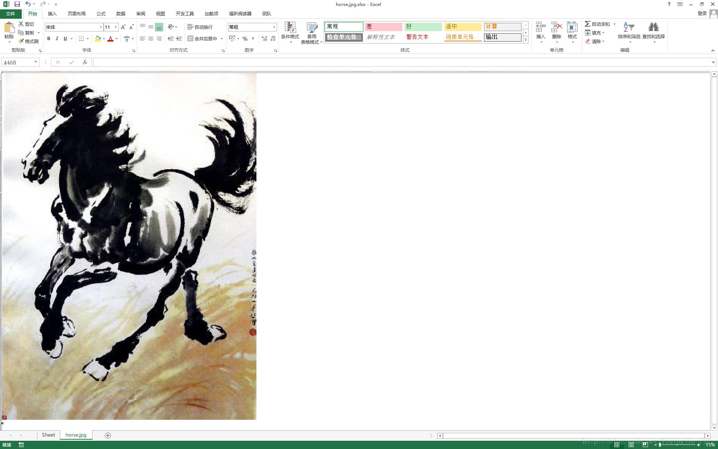Open AutoSum dropdown arrow

[x=614, y=24]
